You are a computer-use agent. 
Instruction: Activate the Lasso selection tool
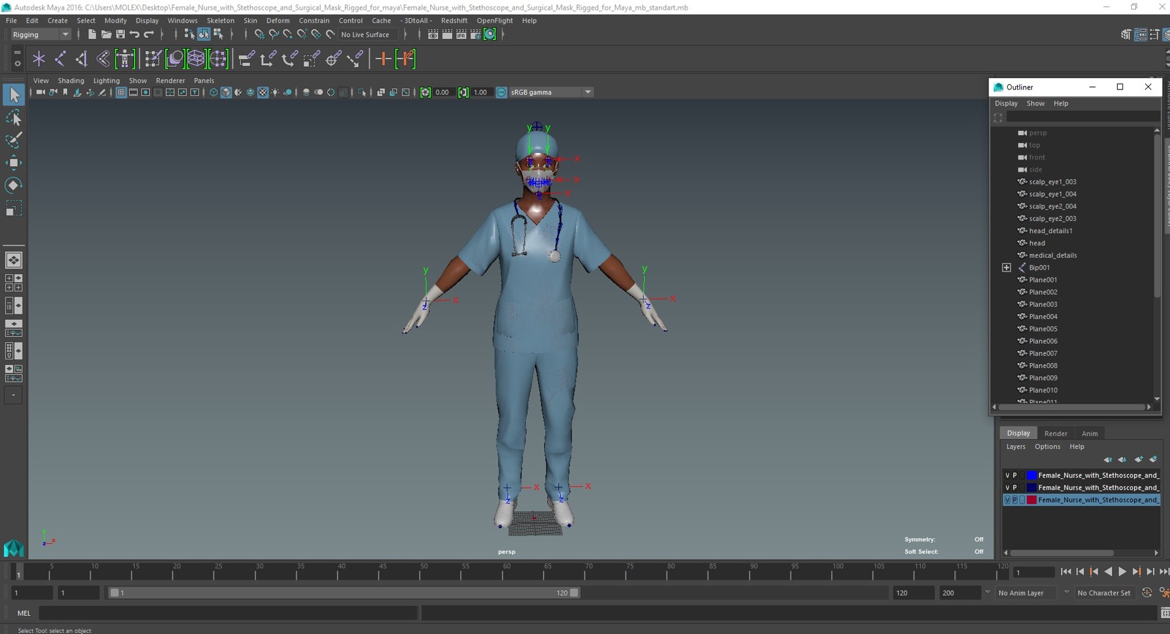[x=13, y=118]
